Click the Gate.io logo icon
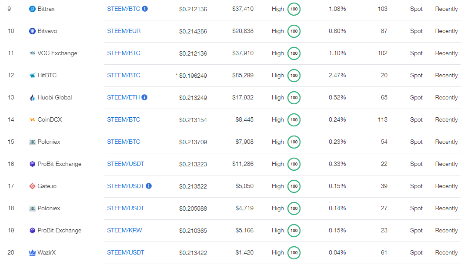This screenshot has height=268, width=471. [32, 186]
